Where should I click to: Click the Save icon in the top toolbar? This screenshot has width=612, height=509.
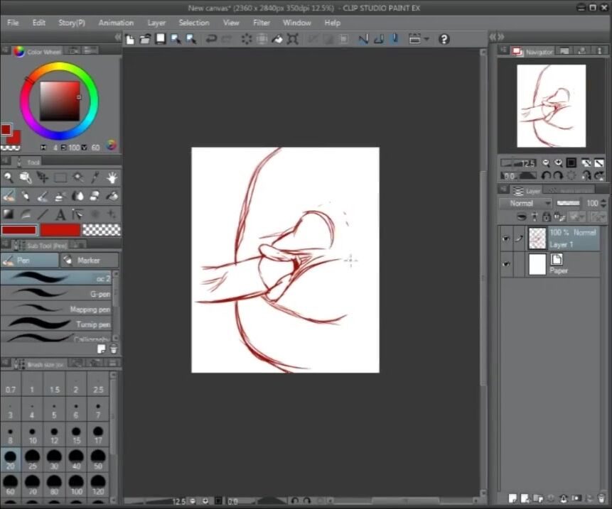coord(161,39)
